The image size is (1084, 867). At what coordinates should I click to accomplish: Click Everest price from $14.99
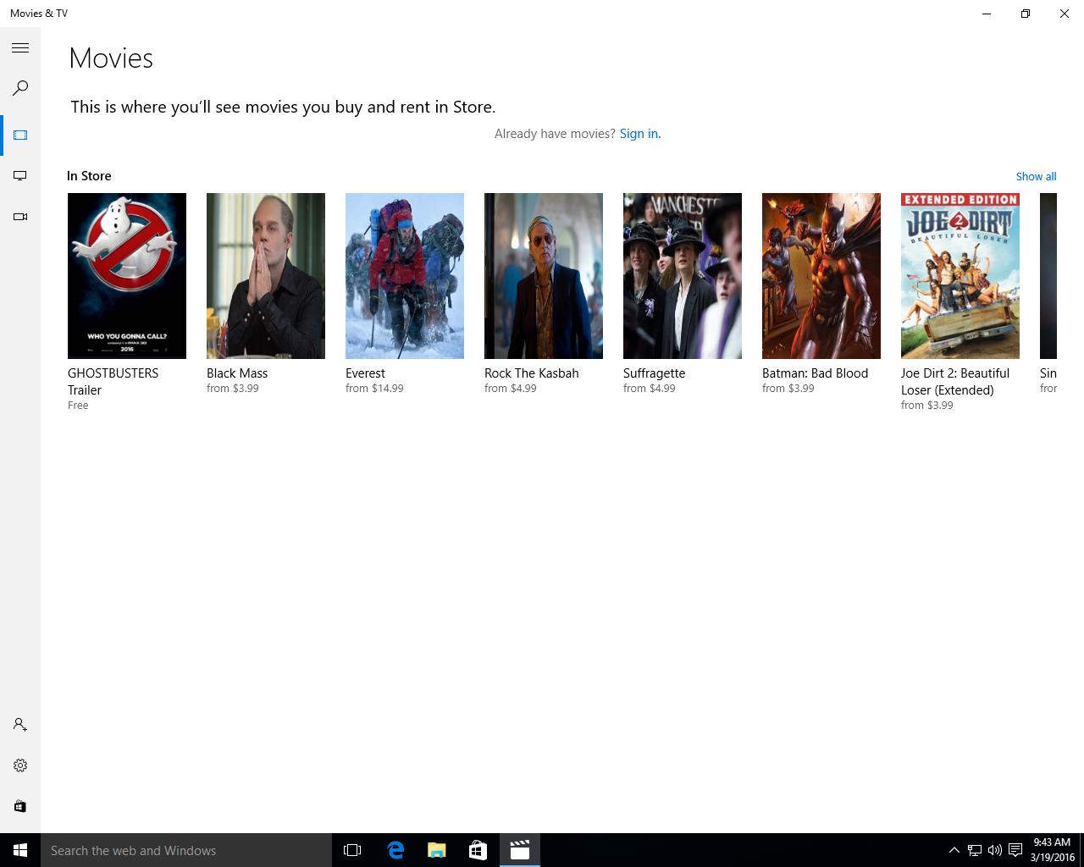pos(374,389)
